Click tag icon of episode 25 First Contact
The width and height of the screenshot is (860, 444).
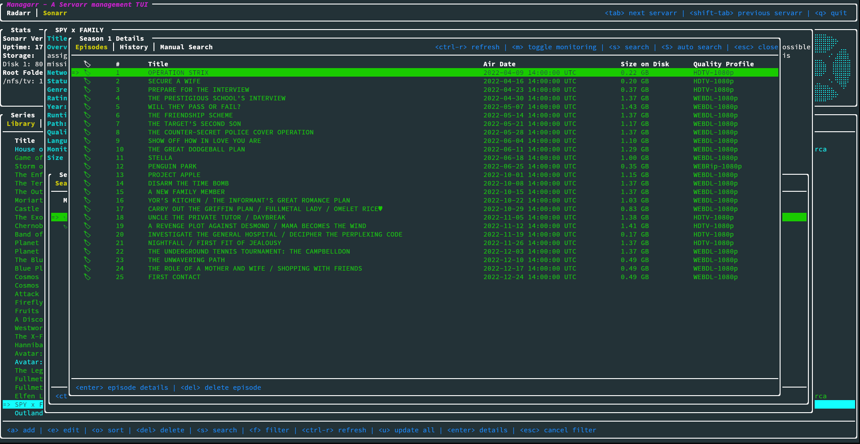87,277
